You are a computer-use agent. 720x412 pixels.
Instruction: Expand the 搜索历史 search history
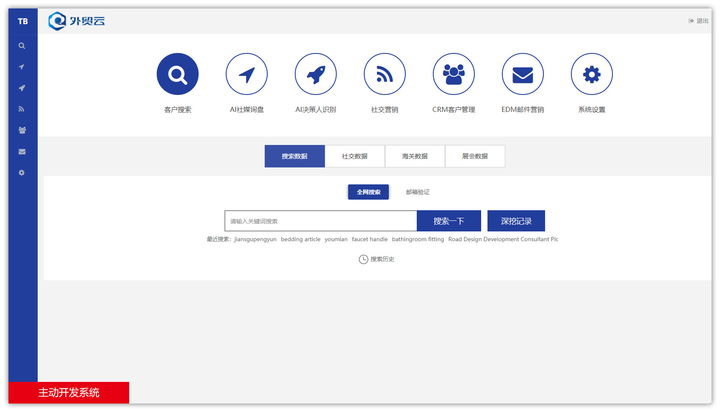tap(377, 259)
